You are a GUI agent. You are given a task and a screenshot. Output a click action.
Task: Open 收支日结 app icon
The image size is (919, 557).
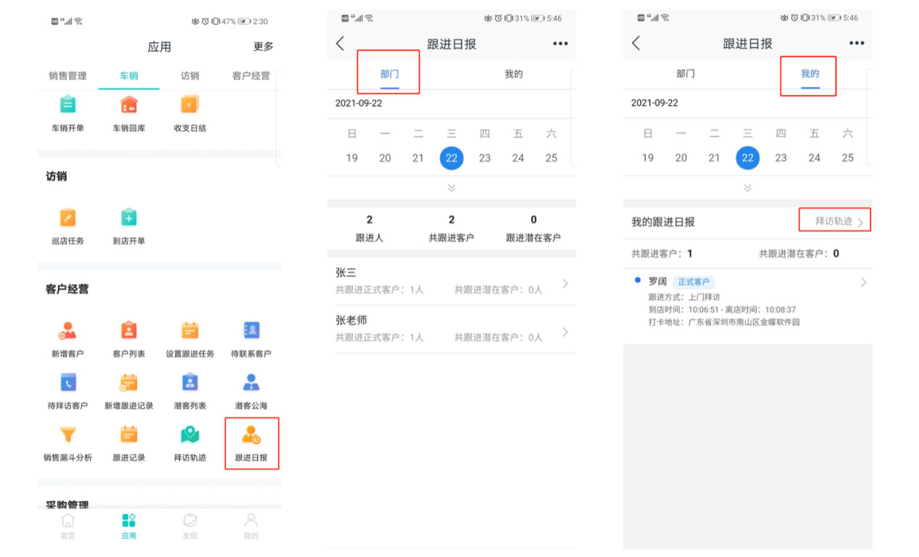click(x=190, y=105)
